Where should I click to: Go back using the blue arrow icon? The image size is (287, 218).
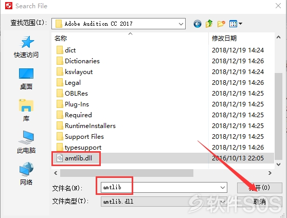pos(198,24)
